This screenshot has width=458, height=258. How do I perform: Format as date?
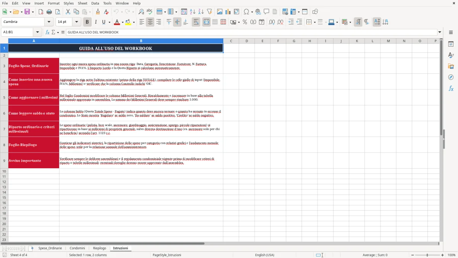[262, 22]
